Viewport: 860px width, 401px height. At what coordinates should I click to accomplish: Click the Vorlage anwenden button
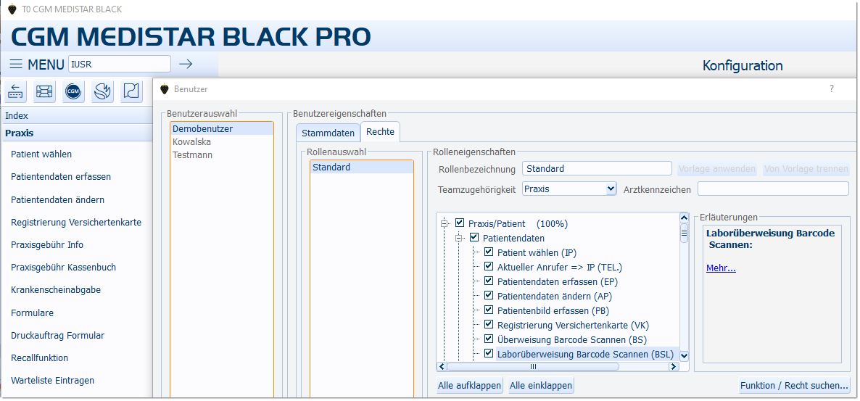pos(717,168)
